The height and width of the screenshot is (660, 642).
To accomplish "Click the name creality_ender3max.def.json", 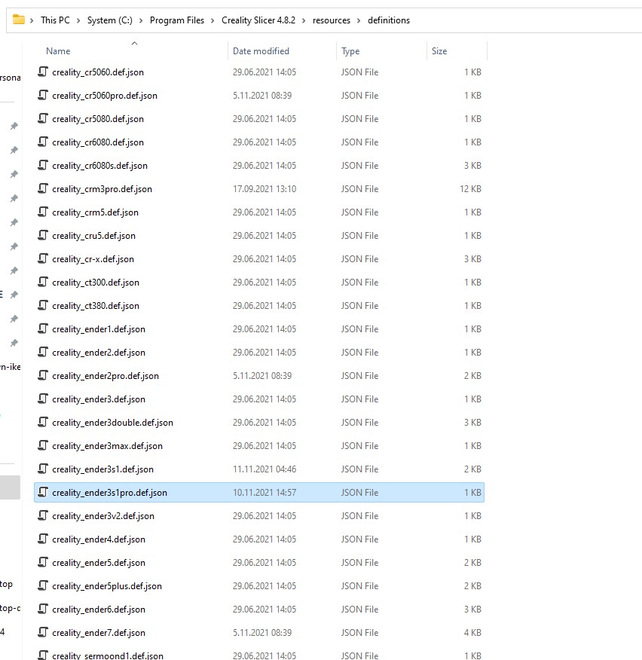I will point(107,446).
